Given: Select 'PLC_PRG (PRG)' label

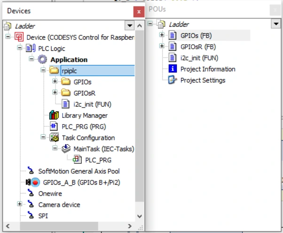Looking at the screenshot, I should tap(84, 126).
